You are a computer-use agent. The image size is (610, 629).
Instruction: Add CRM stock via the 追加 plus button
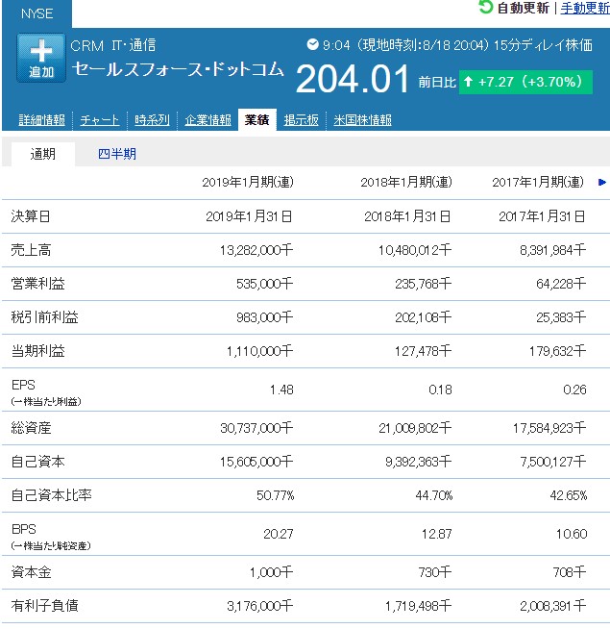pyautogui.click(x=41, y=58)
